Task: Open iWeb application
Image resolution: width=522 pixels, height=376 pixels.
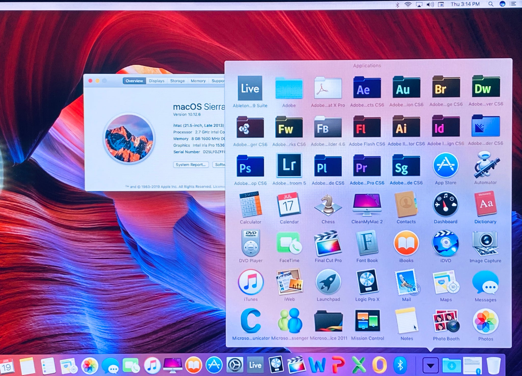Action: 289,281
